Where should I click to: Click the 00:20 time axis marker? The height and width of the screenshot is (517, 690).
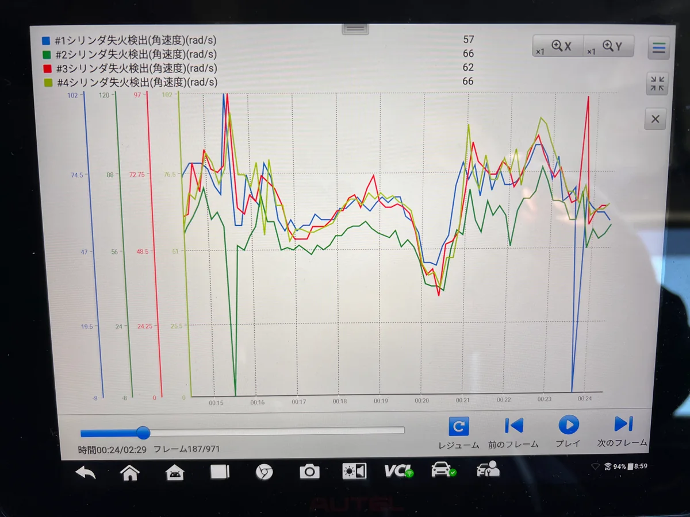(x=422, y=400)
